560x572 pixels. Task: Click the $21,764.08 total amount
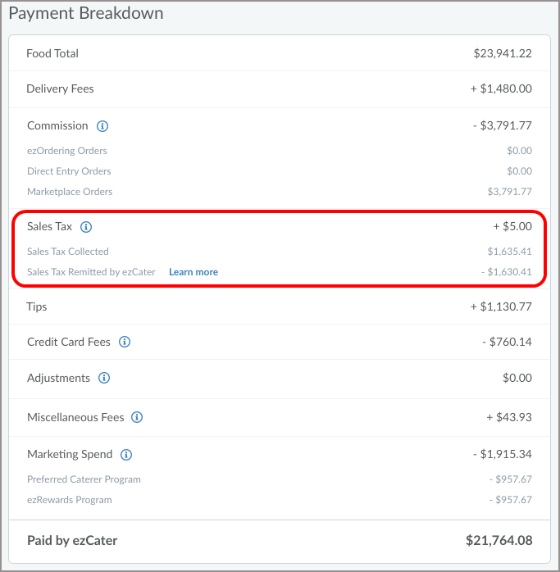point(499,541)
